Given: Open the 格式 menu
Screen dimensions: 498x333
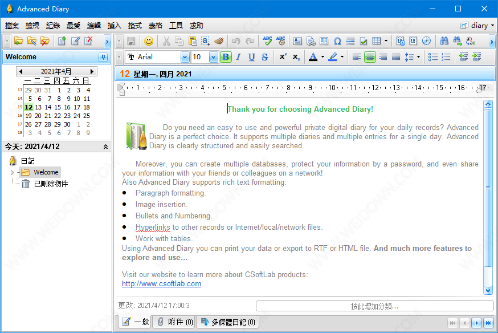Looking at the screenshot, I should pos(134,26).
